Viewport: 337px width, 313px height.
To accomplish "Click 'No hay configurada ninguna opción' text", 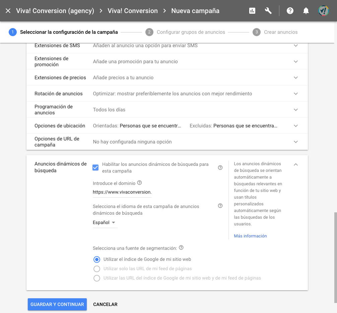I will [x=132, y=142].
